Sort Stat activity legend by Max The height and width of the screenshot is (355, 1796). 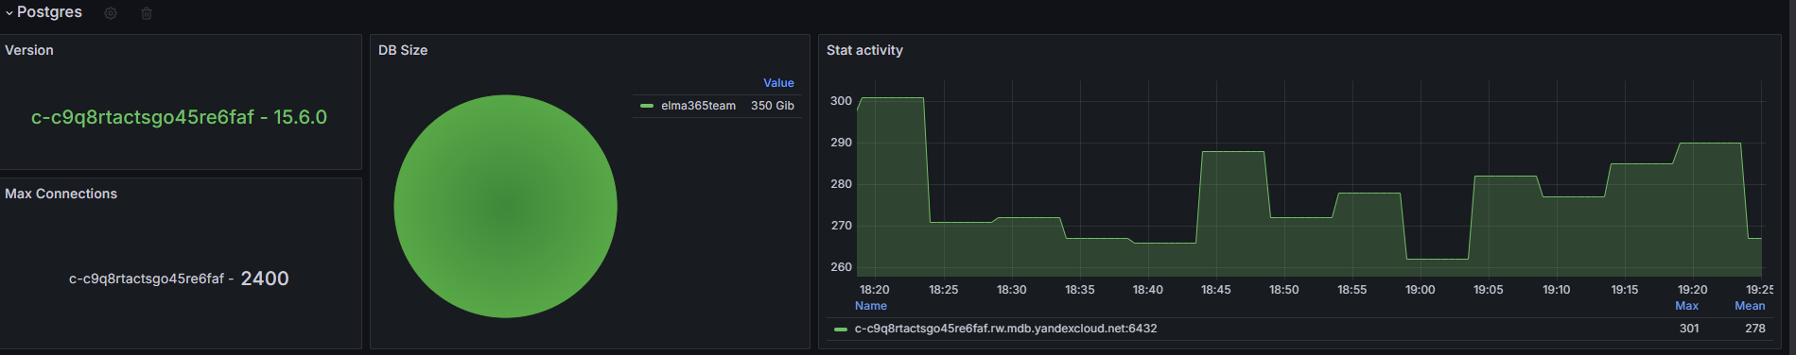coord(1687,306)
